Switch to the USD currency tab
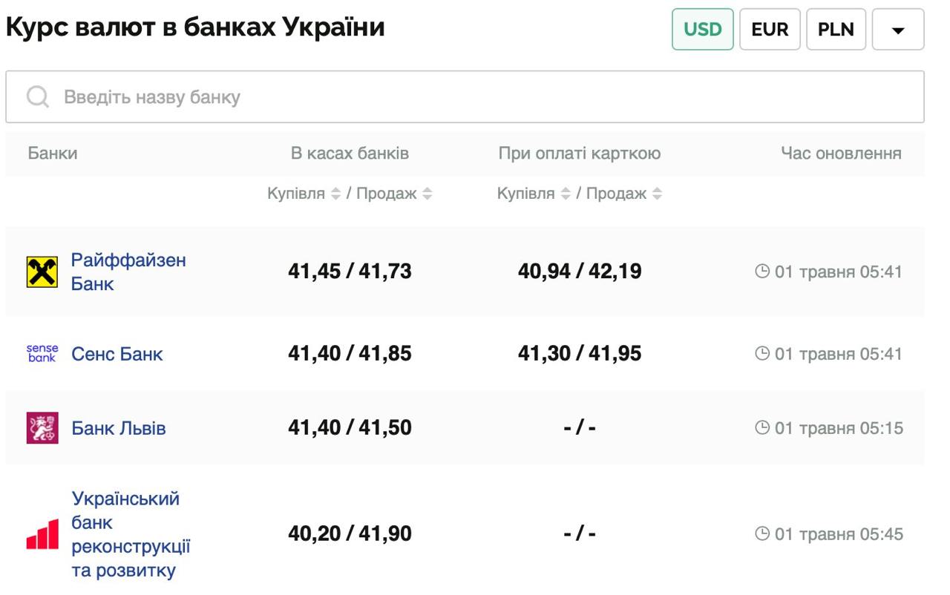Viewport: 950px width, 595px height. 701,30
